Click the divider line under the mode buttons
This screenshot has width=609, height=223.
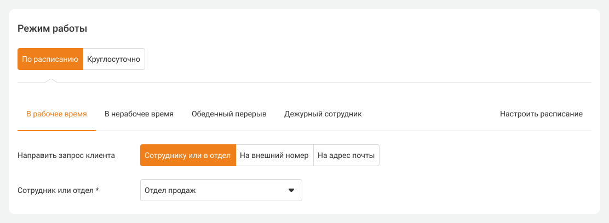pyautogui.click(x=329, y=83)
